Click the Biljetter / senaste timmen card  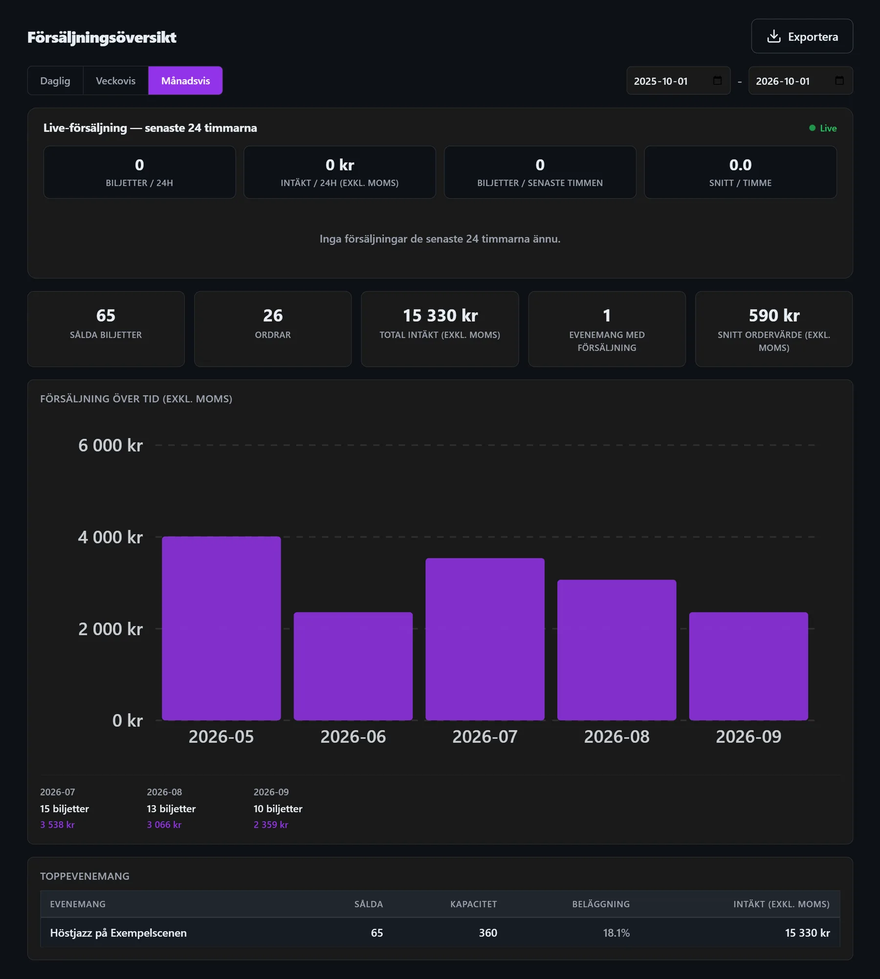(540, 172)
